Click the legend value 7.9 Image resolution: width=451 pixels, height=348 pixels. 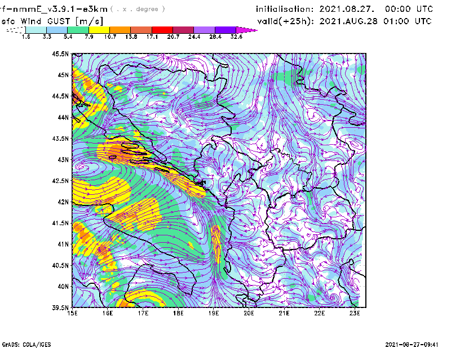click(89, 37)
